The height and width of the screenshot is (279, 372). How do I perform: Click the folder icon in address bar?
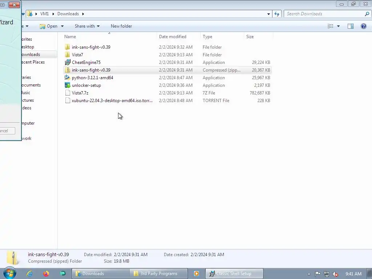pyautogui.click(x=30, y=14)
